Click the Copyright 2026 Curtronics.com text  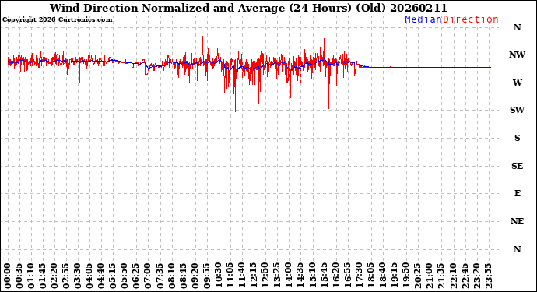[x=57, y=20]
